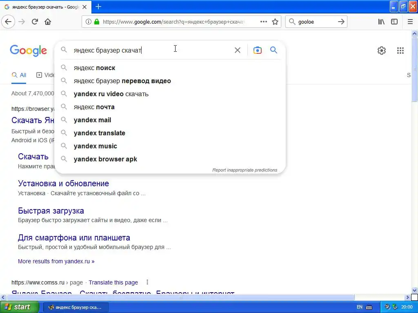The height and width of the screenshot is (313, 418).
Task: Click the keyboard tray icon
Action: click(369, 307)
